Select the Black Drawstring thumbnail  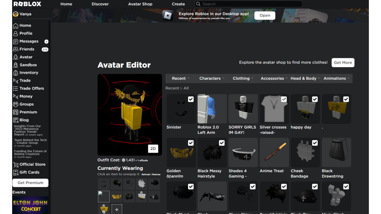click(x=336, y=152)
